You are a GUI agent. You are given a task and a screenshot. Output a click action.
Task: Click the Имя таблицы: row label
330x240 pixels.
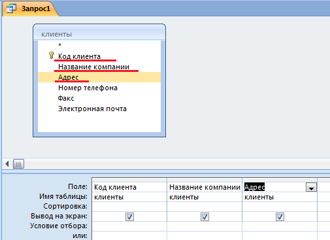63,196
